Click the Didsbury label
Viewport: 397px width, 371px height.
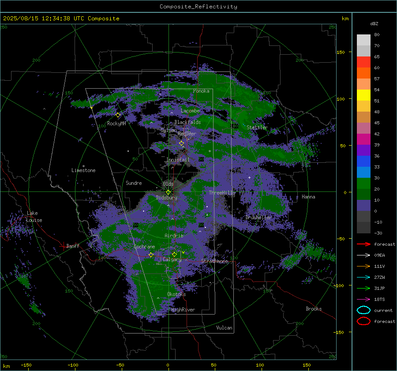point(166,198)
